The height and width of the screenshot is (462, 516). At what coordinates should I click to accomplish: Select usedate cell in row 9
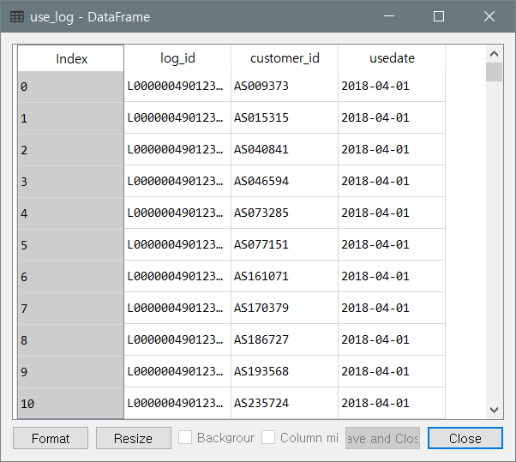click(x=392, y=371)
